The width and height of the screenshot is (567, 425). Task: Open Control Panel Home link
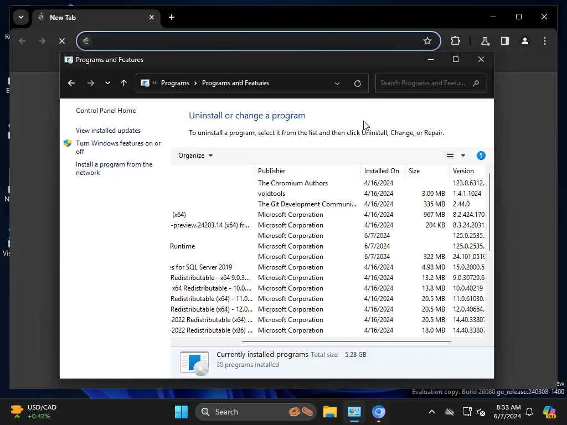coord(106,111)
